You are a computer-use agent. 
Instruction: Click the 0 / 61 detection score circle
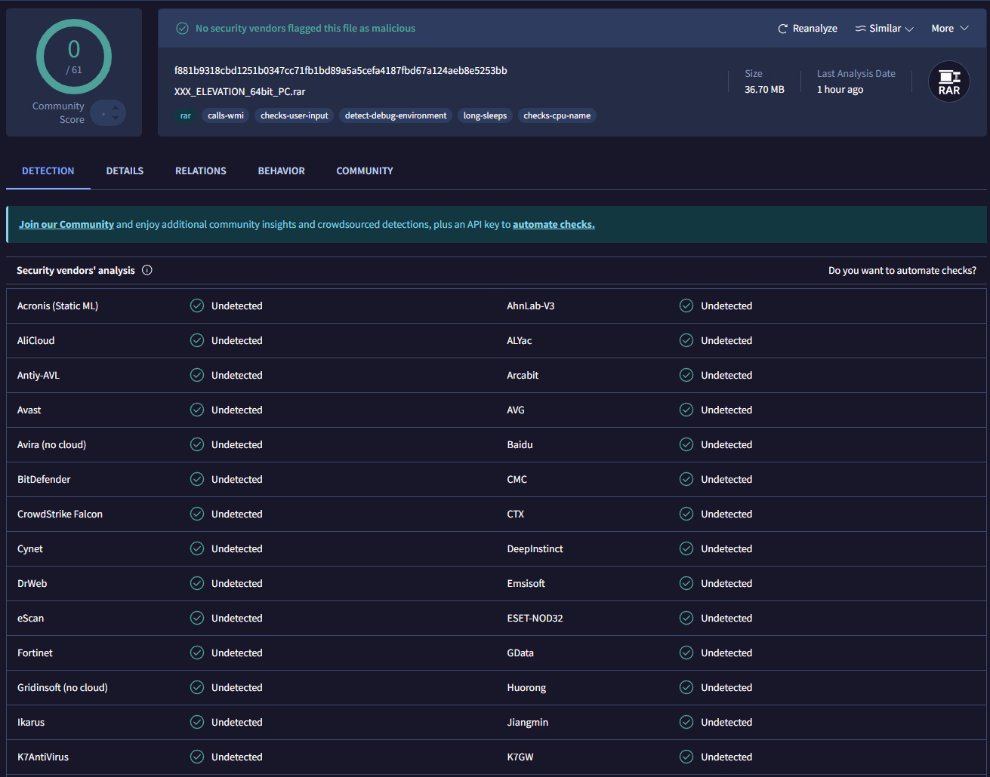74,57
